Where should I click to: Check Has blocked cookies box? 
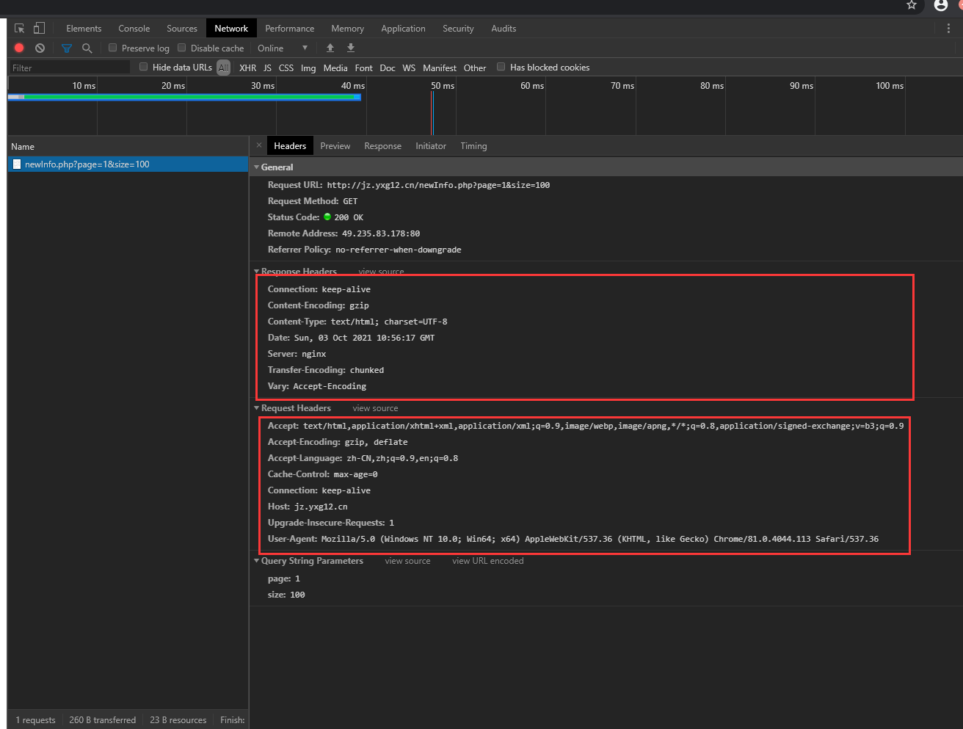(501, 67)
